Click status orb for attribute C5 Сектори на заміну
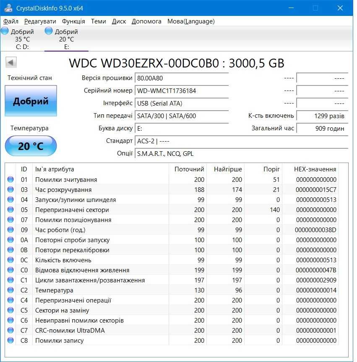The height and width of the screenshot is (362, 357). (x=10, y=310)
